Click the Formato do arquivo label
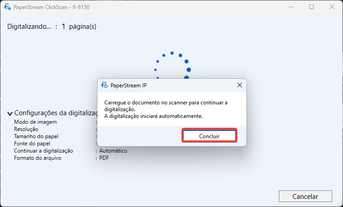Image resolution: width=343 pixels, height=207 pixels. 37,158
